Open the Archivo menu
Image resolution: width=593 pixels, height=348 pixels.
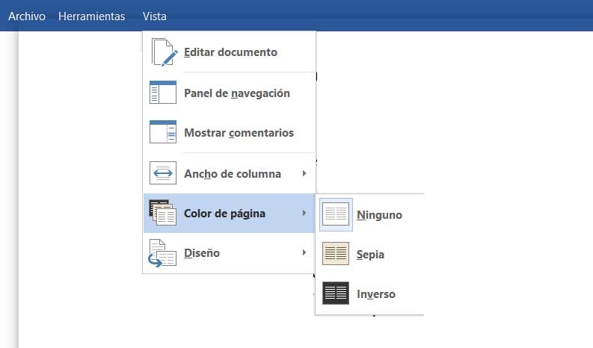[x=27, y=16]
